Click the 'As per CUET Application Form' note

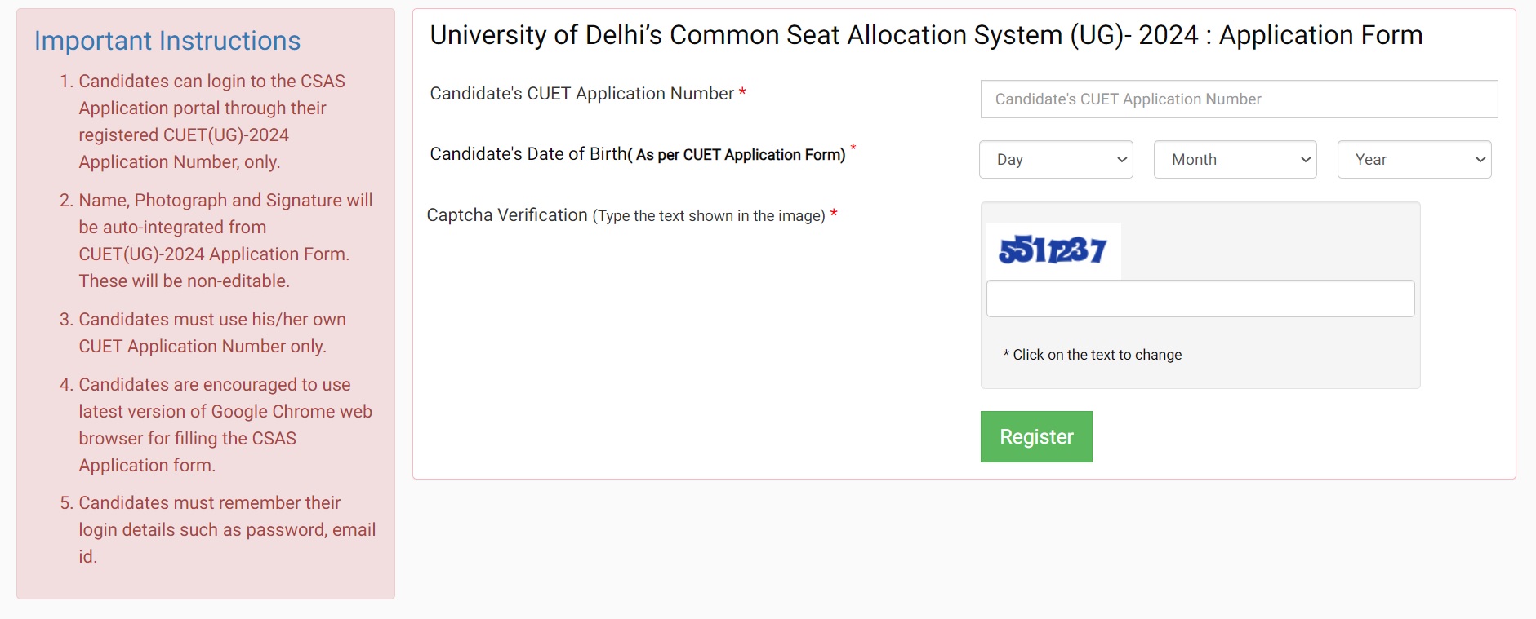[x=740, y=155]
